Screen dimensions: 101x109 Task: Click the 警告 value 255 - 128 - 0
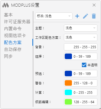(x=83, y=83)
